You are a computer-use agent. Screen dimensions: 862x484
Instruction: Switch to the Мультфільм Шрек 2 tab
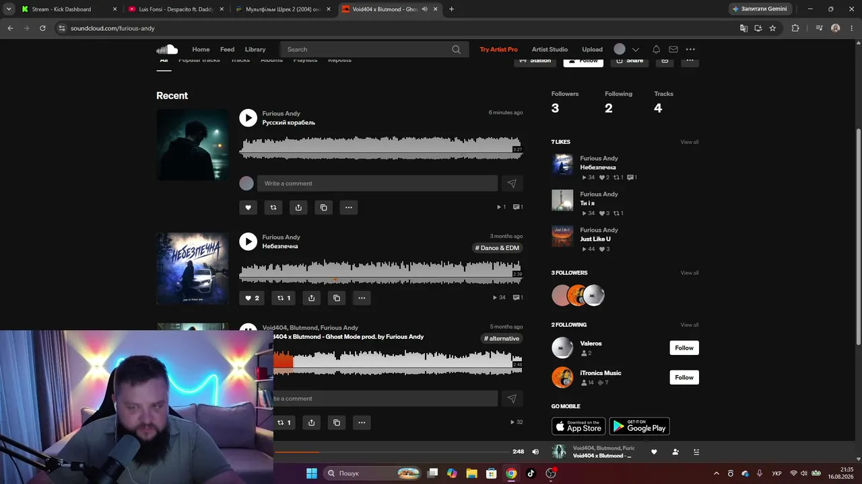click(283, 9)
